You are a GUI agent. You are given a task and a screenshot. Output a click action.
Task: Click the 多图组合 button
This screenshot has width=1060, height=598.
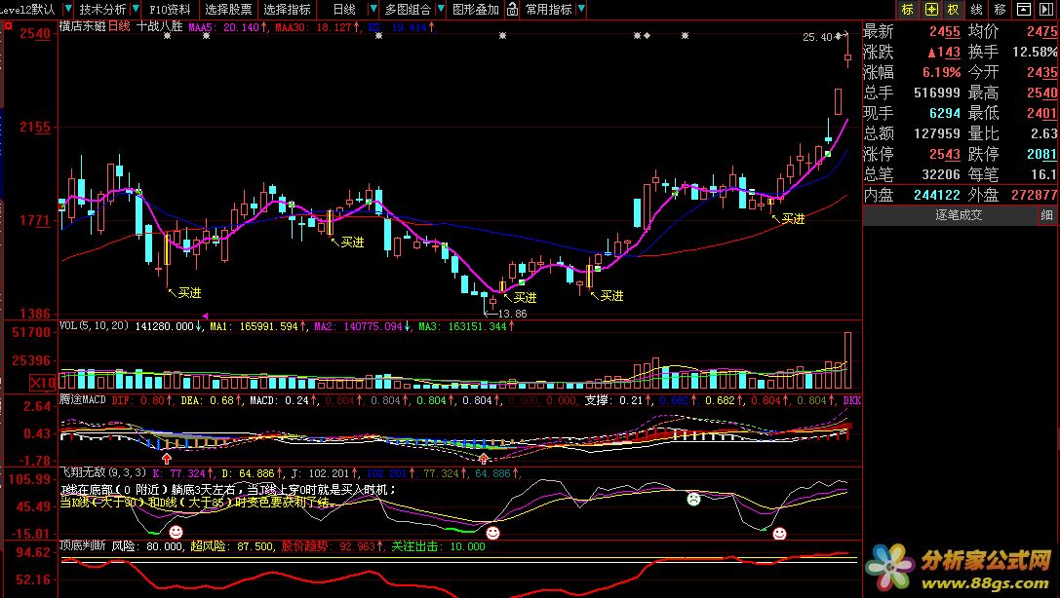tap(408, 10)
